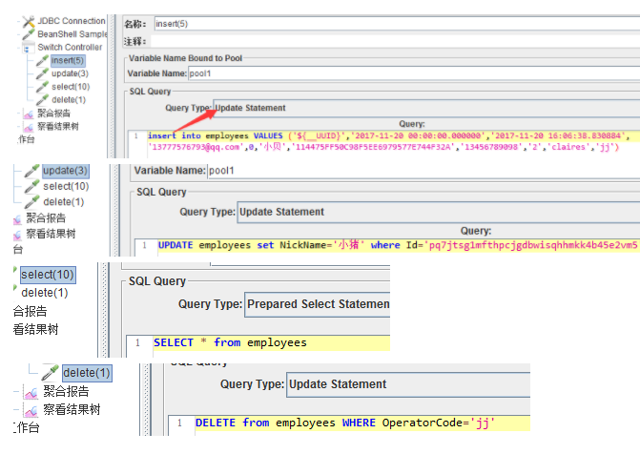The image size is (640, 454).
Task: Open the Prepared Select Statement query type dropdown
Action: point(318,304)
